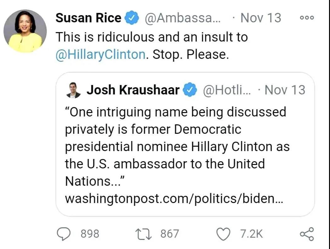330x249 pixels.
Task: Open the @Hotli... handle
Action: coord(227,90)
